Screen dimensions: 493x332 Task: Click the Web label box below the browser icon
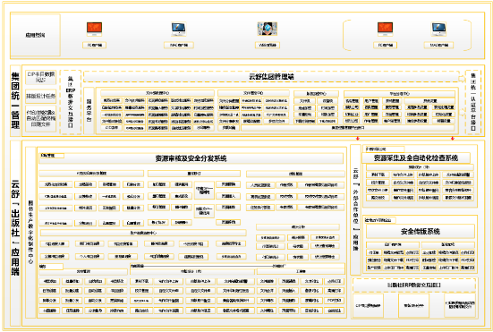(268, 45)
